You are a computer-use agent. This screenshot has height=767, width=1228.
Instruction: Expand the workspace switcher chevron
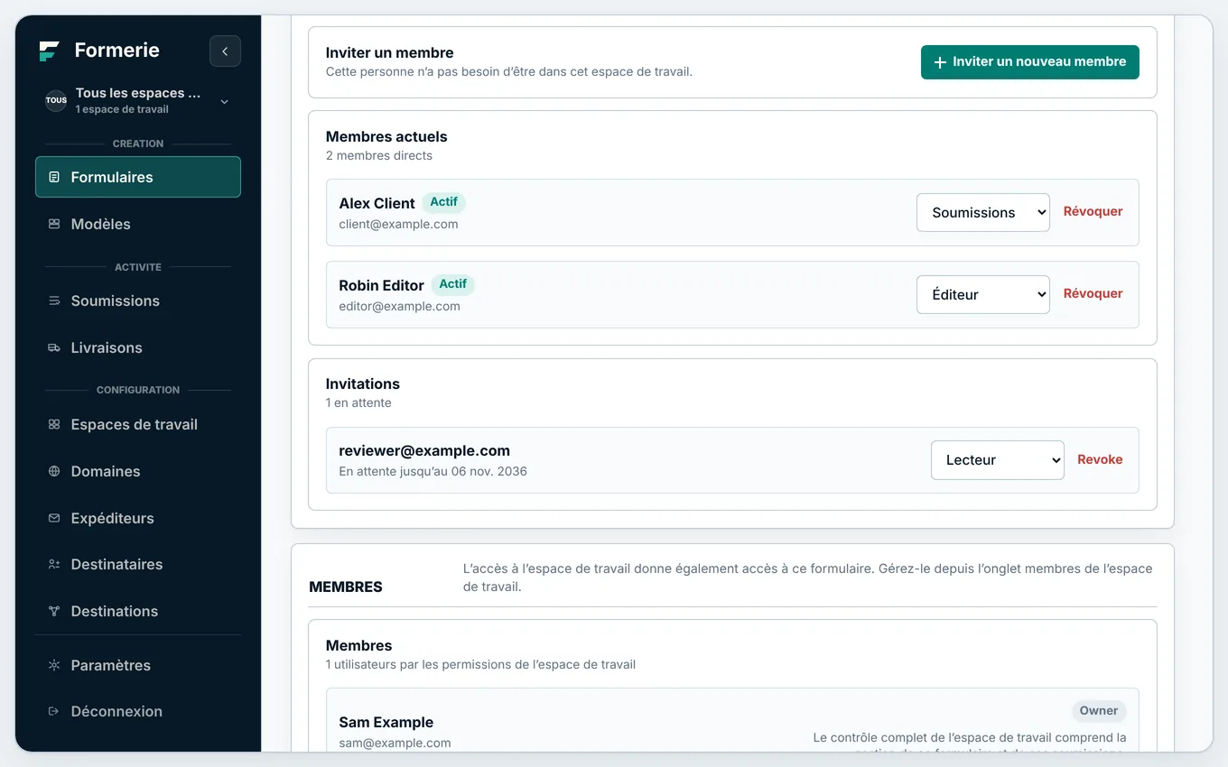coord(225,101)
